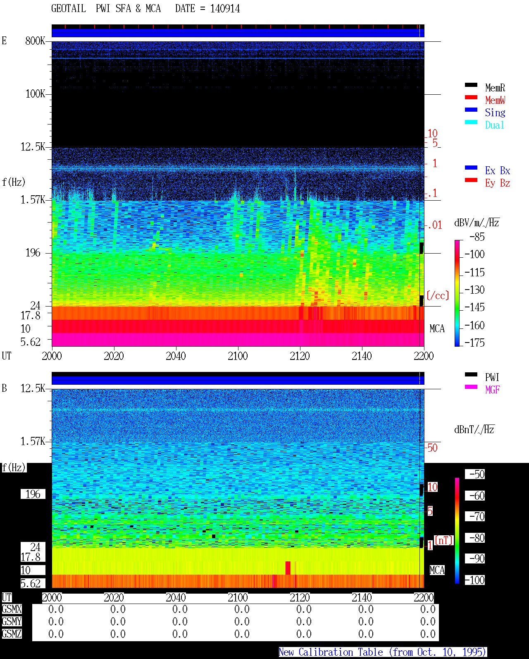The width and height of the screenshot is (529, 659).
Task: Click the B panel MCA label
Action: (437, 570)
